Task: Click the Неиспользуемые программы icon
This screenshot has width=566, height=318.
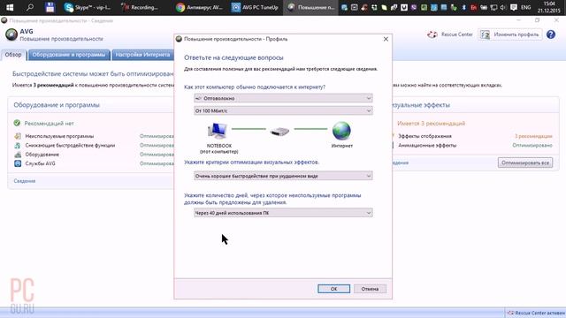Action: tap(18, 136)
